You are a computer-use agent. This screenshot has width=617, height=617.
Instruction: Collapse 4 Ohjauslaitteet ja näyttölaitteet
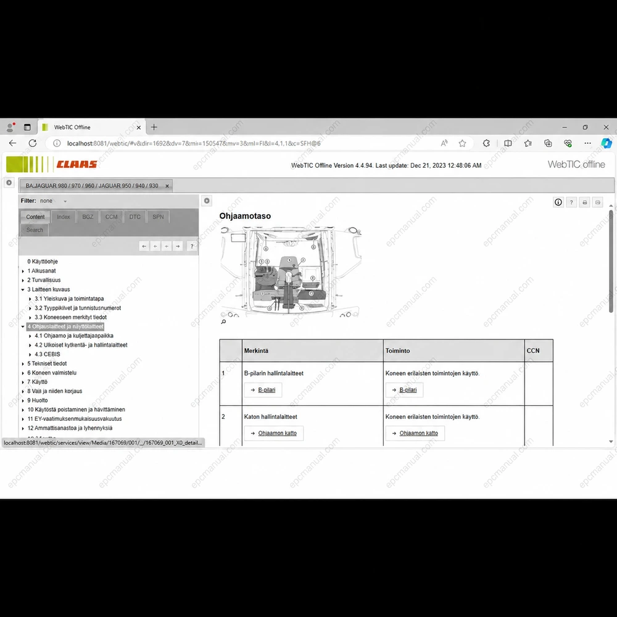click(x=23, y=326)
